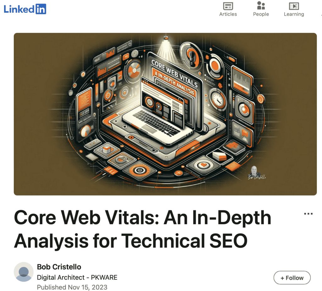The image size is (322, 291).
Task: Select the Articles newspaper icon
Action: (x=228, y=6)
